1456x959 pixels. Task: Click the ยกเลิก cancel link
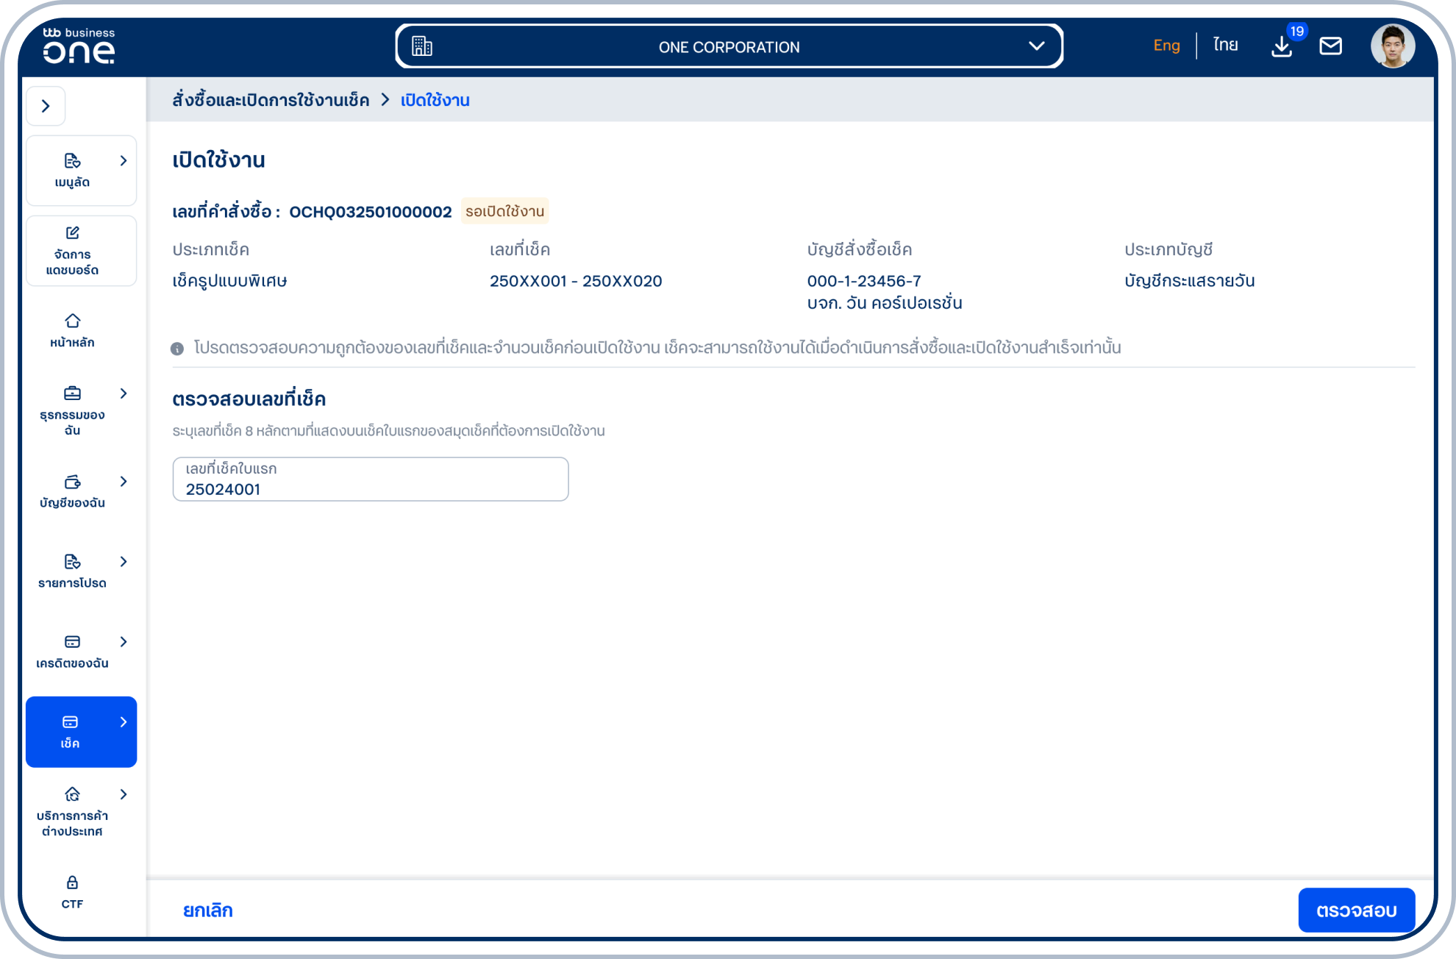[207, 910]
